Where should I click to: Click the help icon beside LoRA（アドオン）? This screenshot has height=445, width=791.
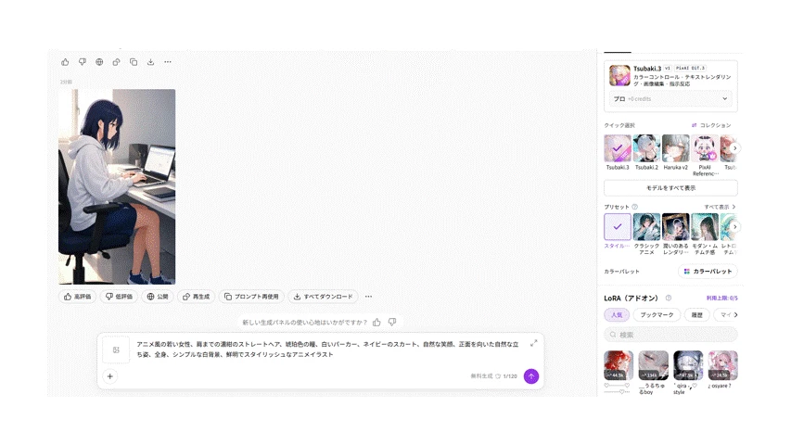click(669, 299)
